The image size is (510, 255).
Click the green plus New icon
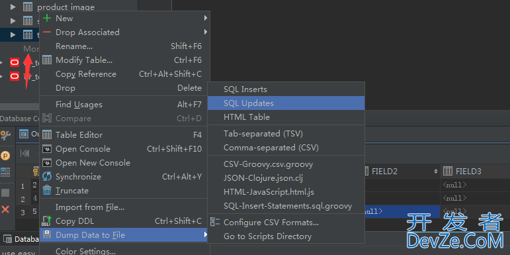pos(47,19)
